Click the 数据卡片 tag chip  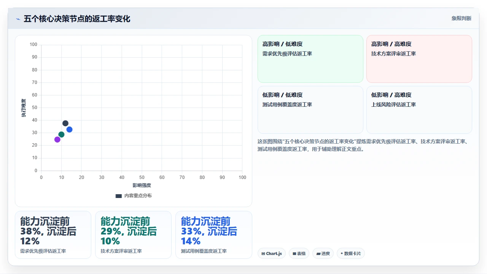click(x=351, y=253)
